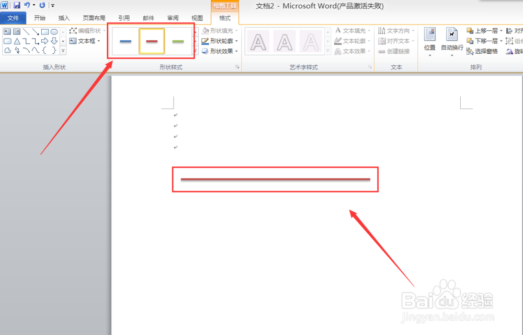Choose the rounded rectangle shape

click(7, 41)
